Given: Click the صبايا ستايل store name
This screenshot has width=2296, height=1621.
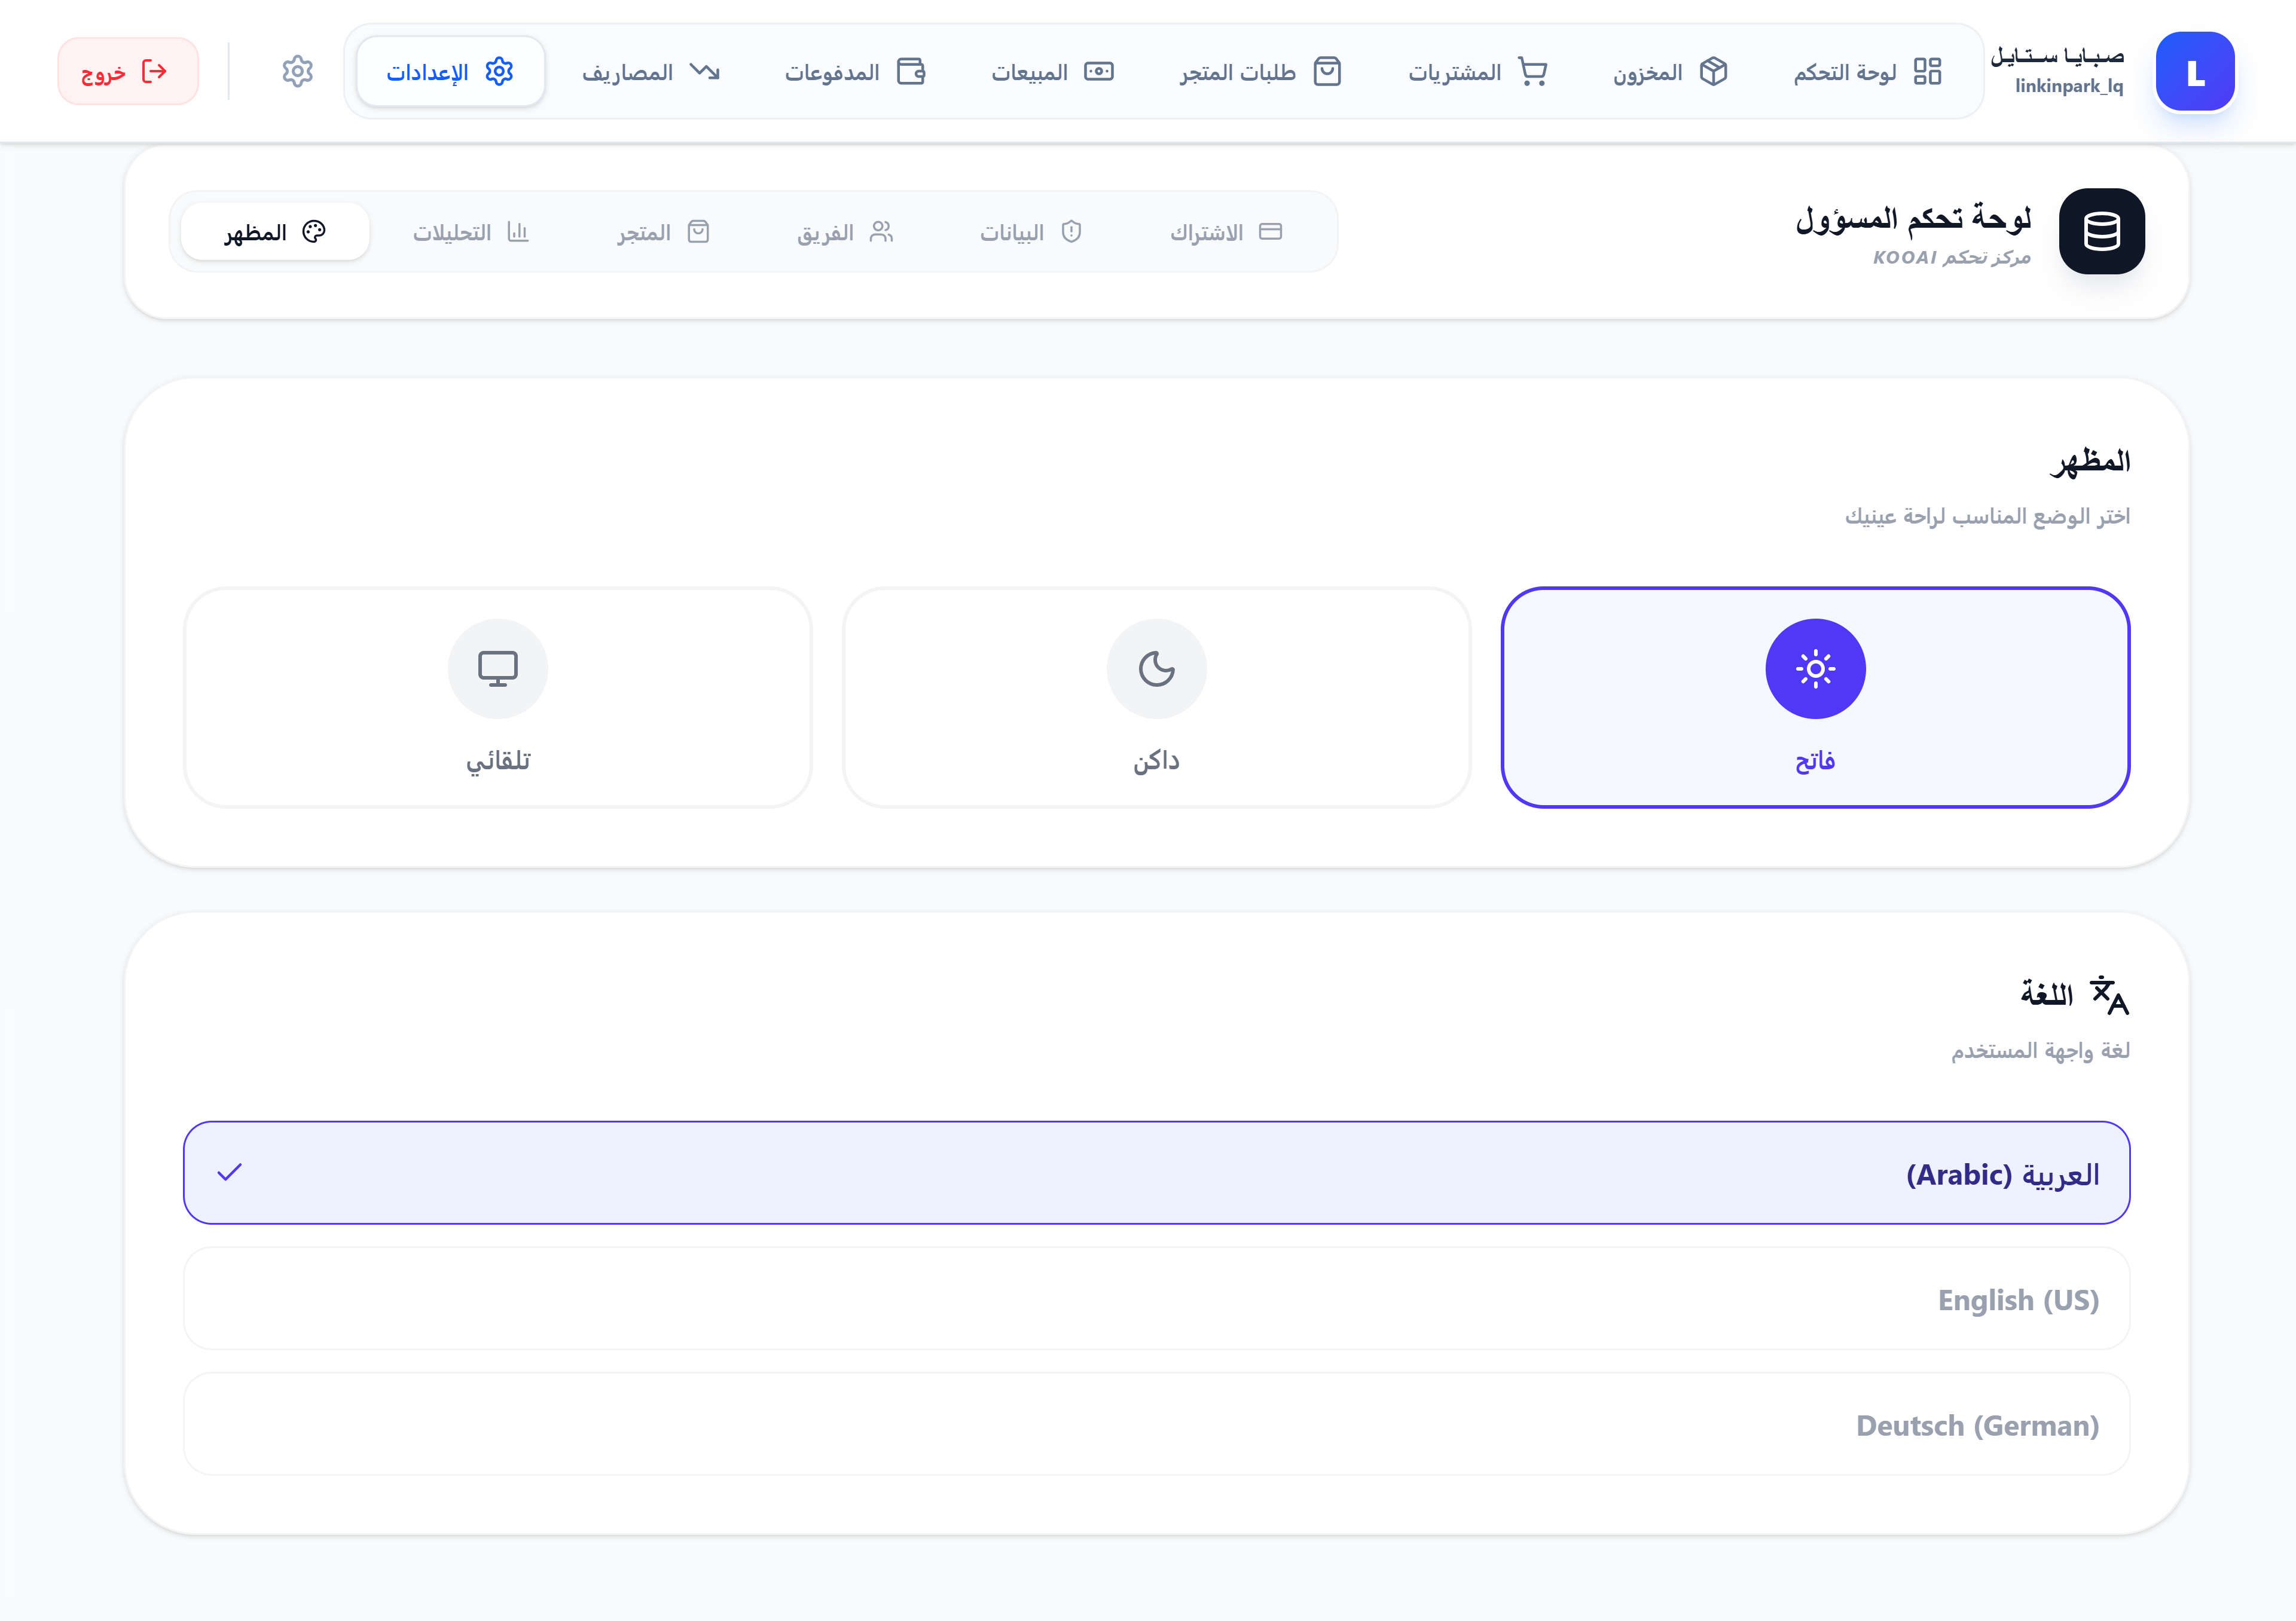Looking at the screenshot, I should pyautogui.click(x=2057, y=56).
